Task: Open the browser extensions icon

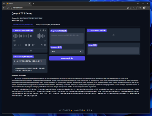Action: (x=140, y=8)
